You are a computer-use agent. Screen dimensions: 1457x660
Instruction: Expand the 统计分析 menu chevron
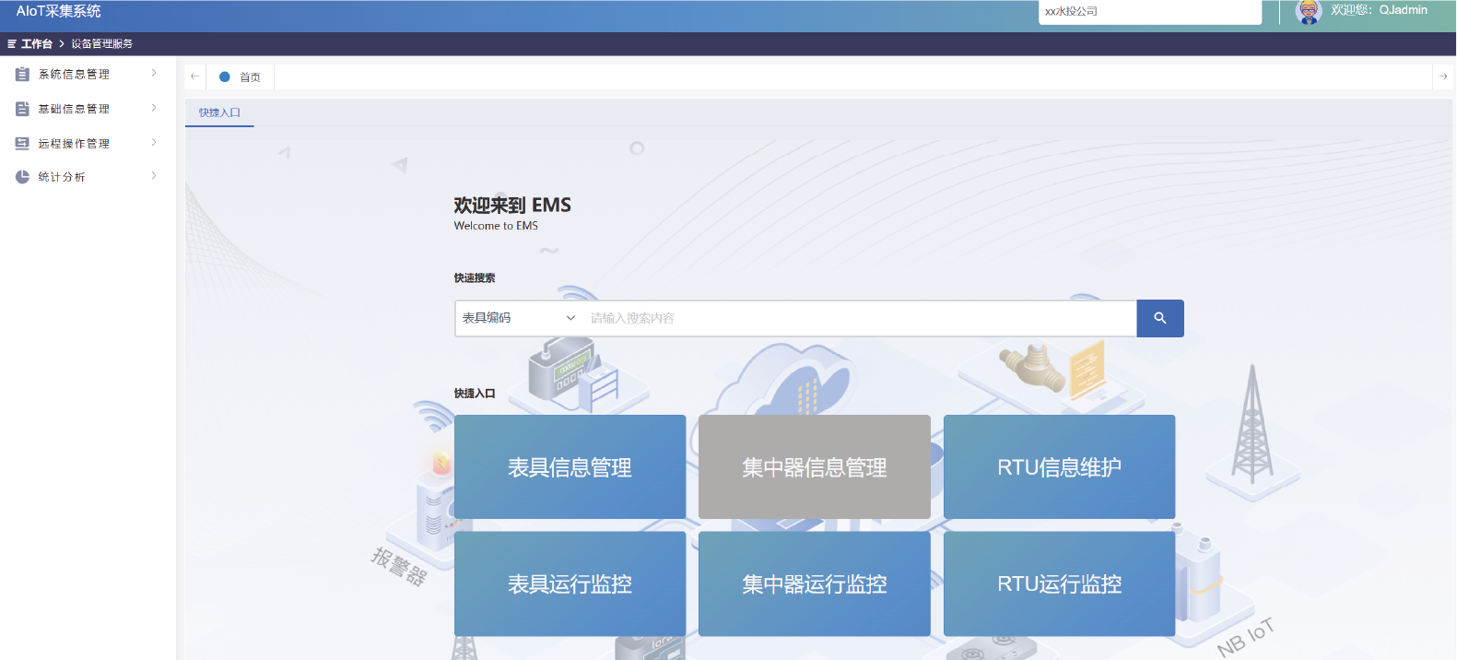tap(154, 176)
